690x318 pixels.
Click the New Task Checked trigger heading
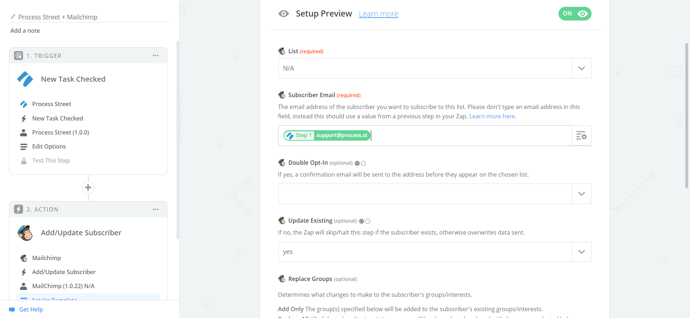point(73,79)
